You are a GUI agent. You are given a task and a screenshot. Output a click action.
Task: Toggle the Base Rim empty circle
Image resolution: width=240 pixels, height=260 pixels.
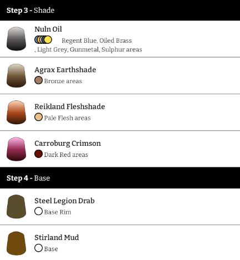coord(38,211)
